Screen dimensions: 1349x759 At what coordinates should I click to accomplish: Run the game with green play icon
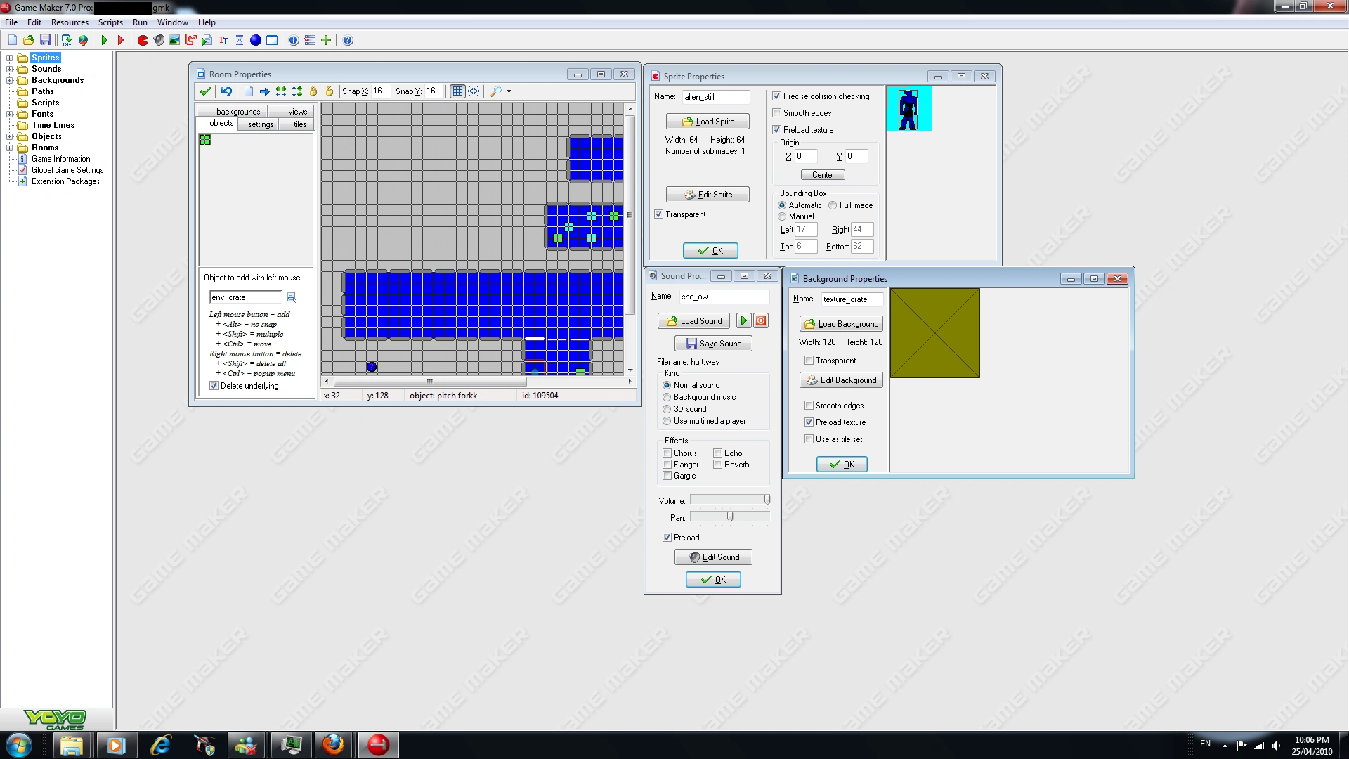[x=104, y=40]
